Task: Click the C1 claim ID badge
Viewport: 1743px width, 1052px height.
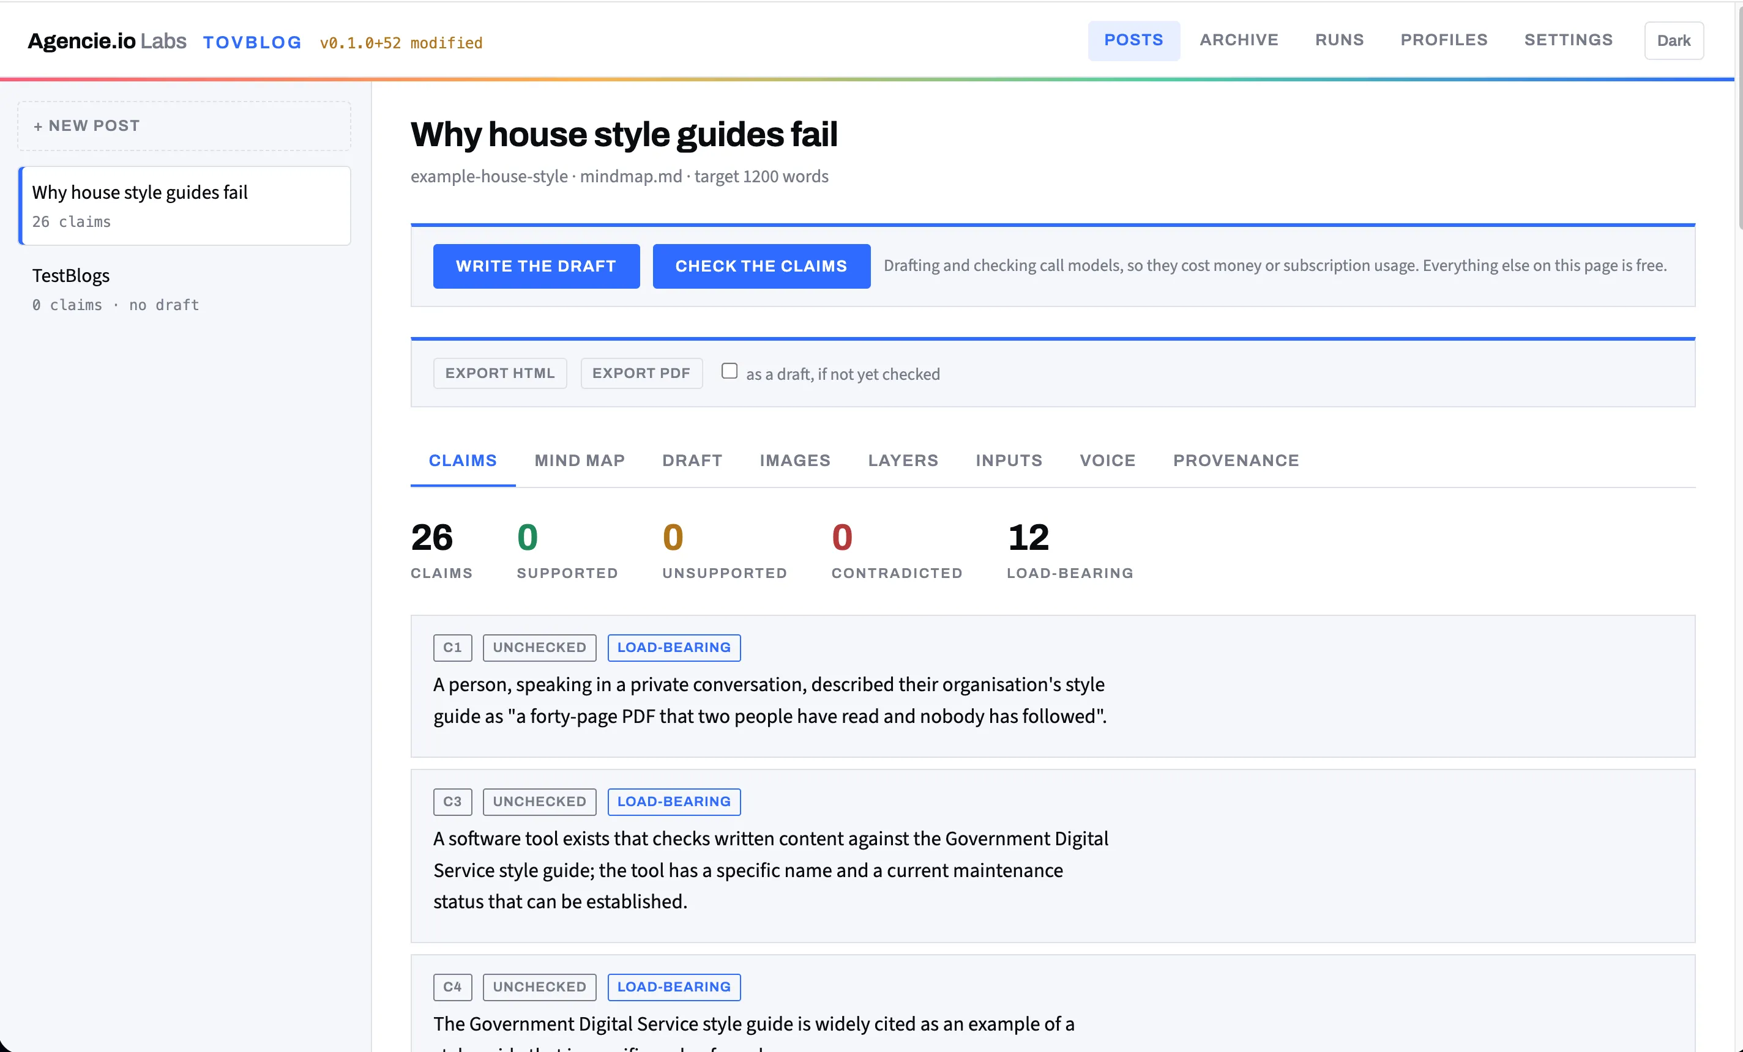Action: pyautogui.click(x=453, y=648)
